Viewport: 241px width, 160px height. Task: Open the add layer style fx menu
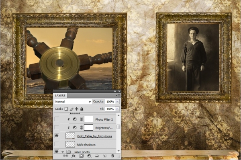[74, 156]
